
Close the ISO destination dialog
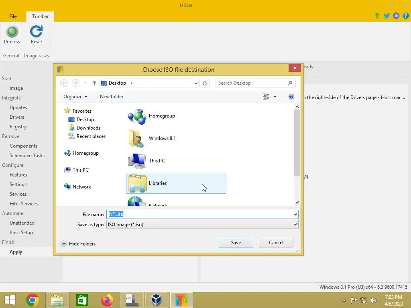pos(295,68)
